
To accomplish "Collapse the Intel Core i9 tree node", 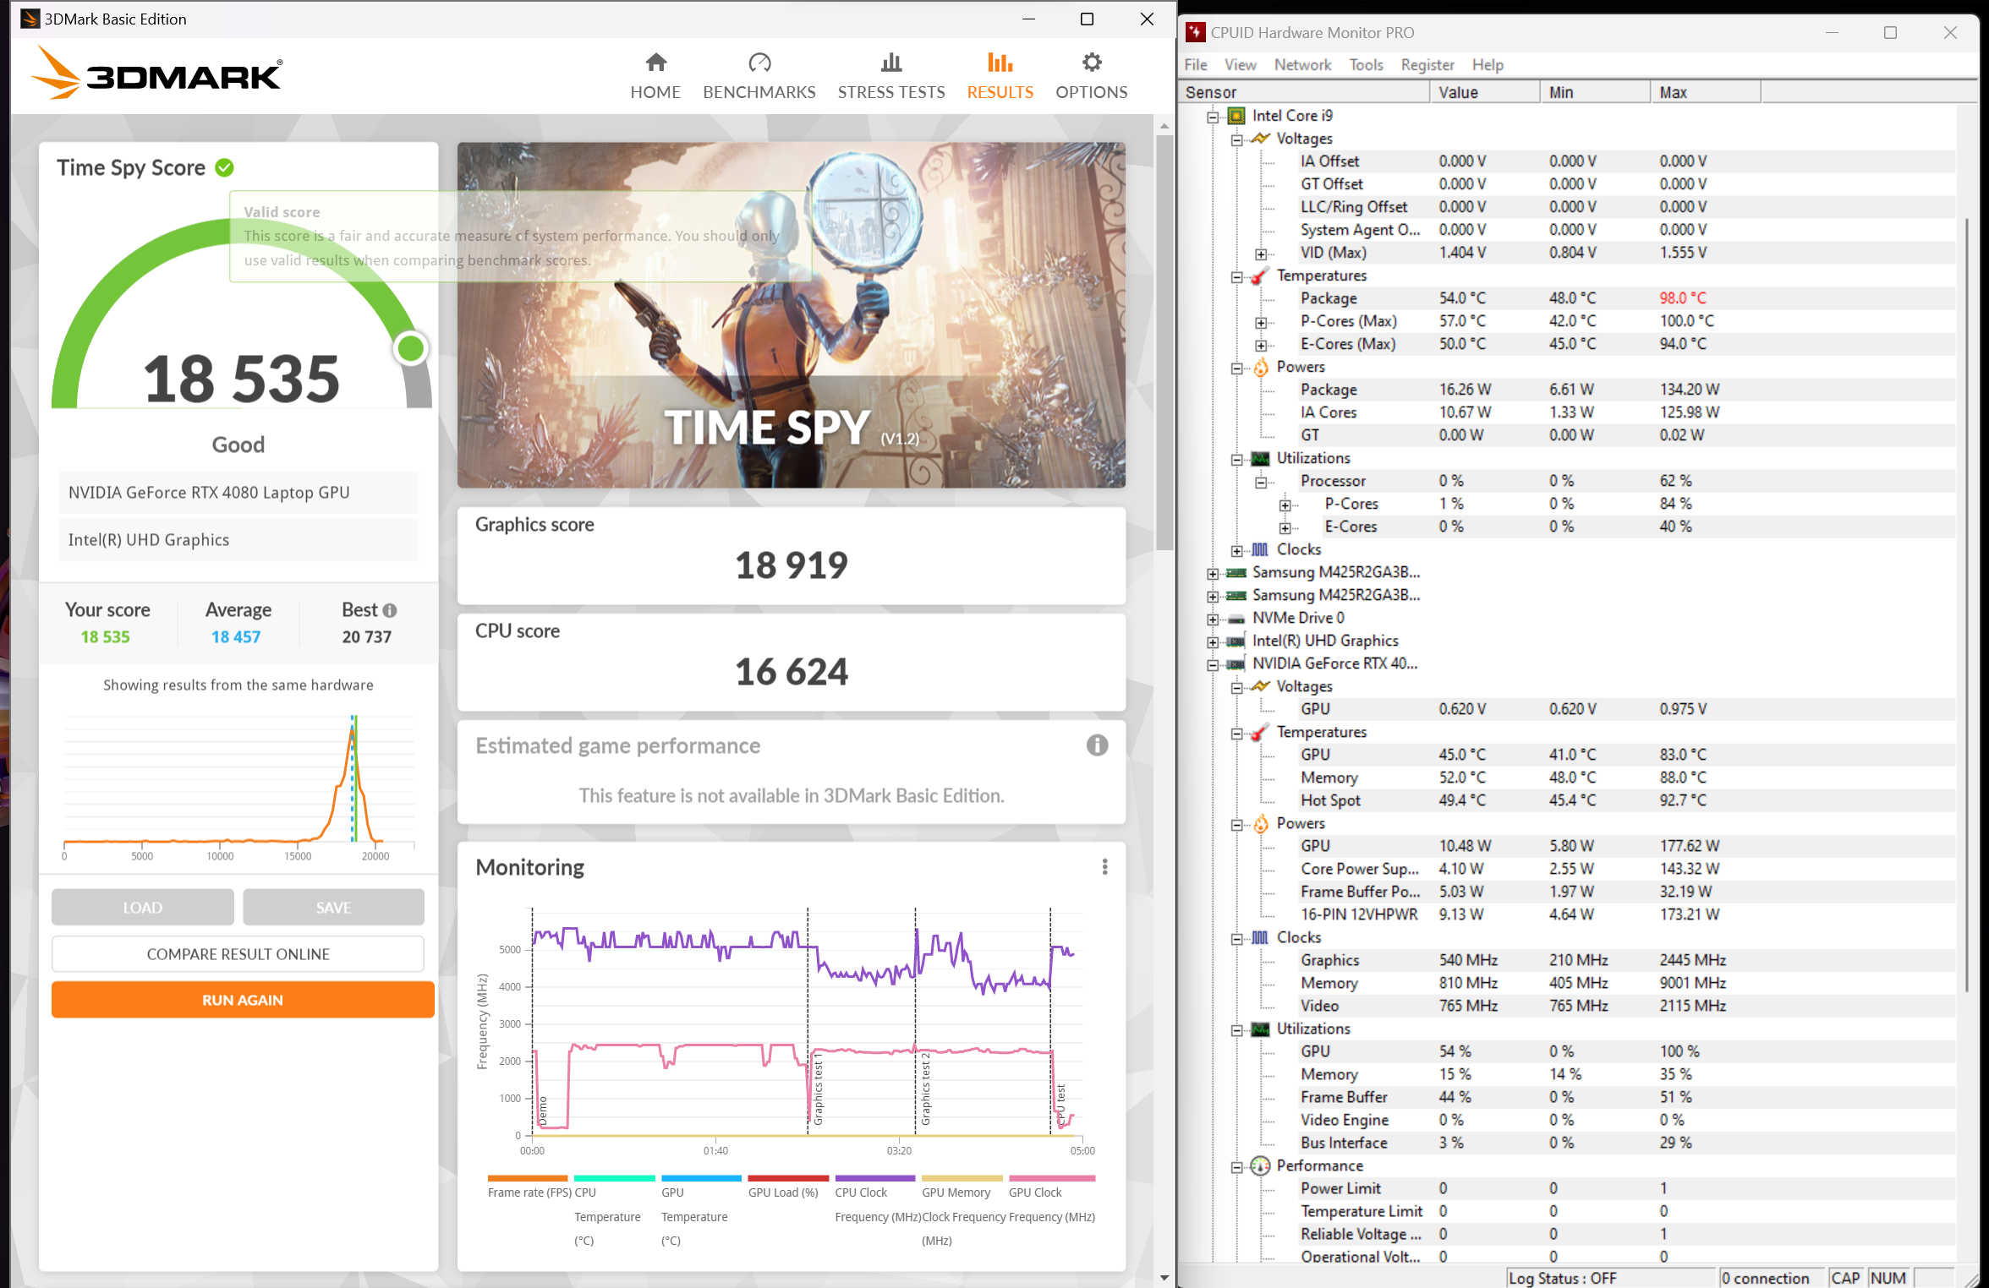I will [x=1213, y=117].
